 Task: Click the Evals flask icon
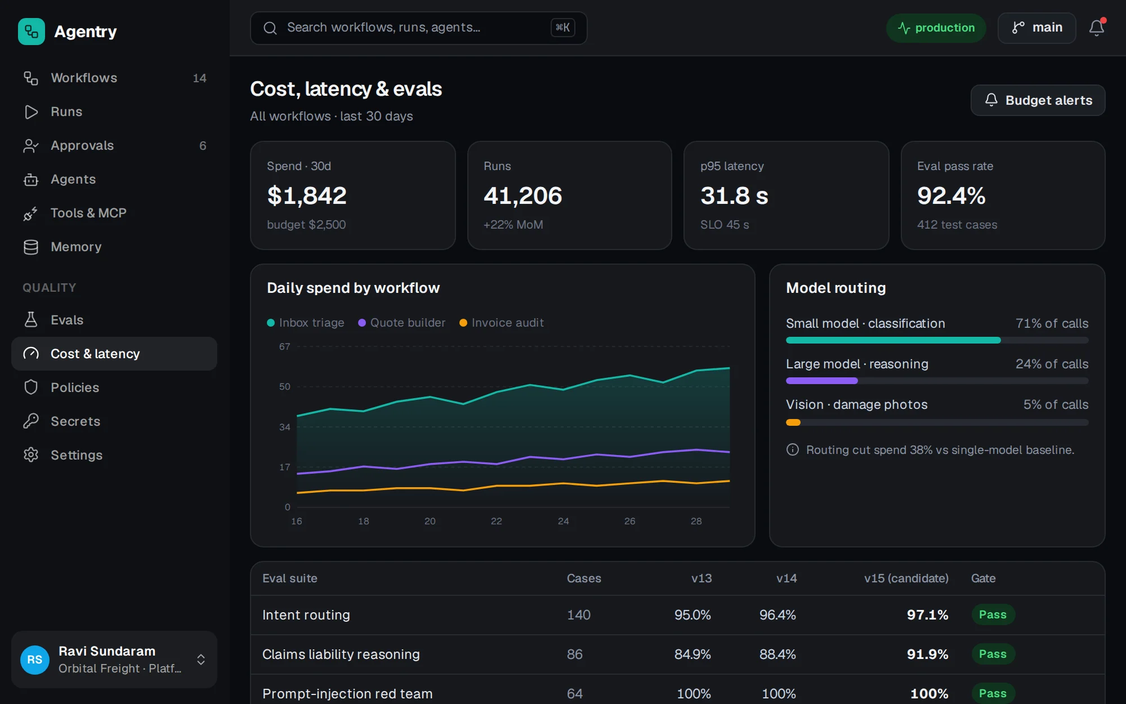[x=31, y=320]
